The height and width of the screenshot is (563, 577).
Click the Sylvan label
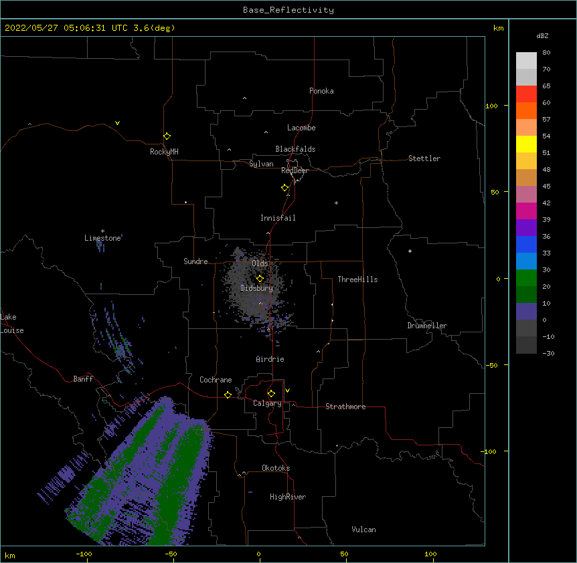click(261, 164)
